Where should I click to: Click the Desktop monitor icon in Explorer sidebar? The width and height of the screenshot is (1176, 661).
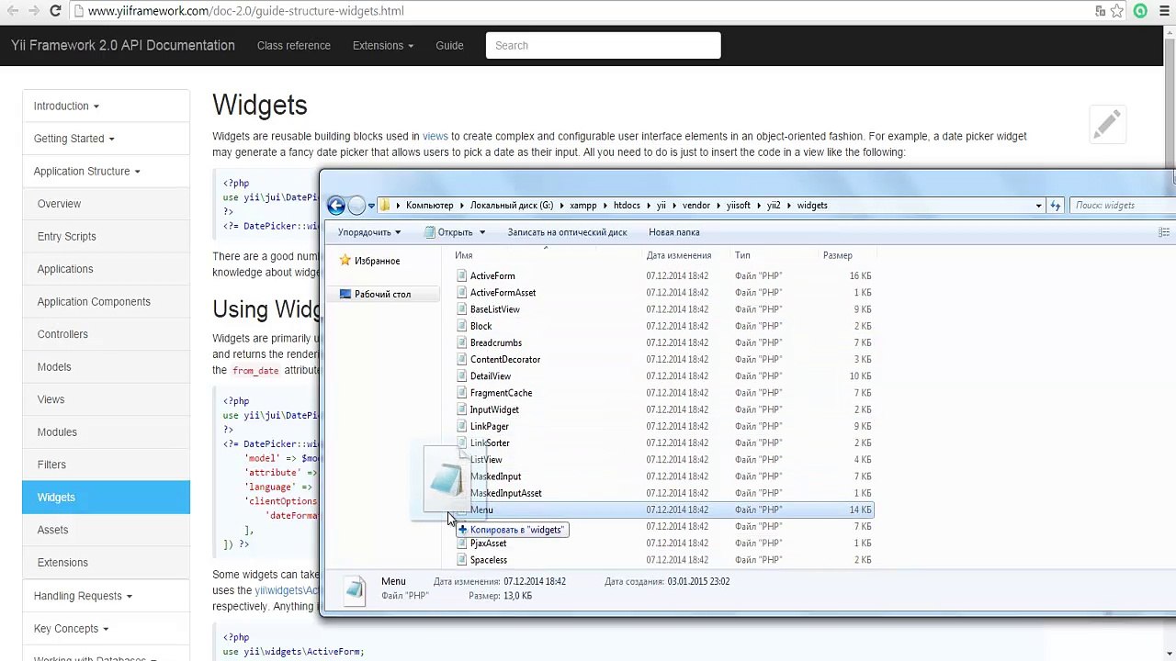click(x=345, y=294)
